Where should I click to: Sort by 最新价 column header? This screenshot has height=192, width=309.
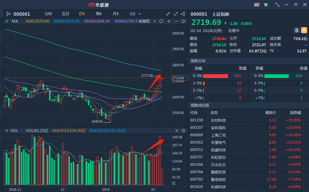click(x=270, y=112)
